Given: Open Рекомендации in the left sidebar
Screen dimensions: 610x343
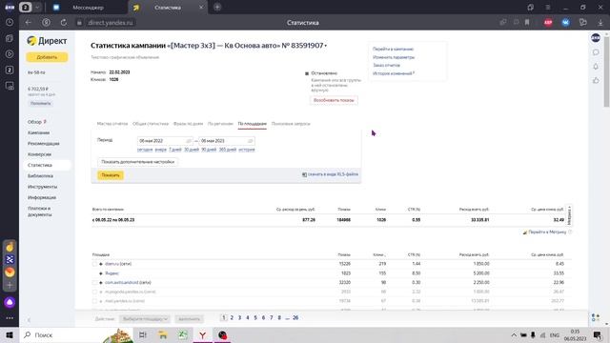Looking at the screenshot, I should (x=44, y=144).
